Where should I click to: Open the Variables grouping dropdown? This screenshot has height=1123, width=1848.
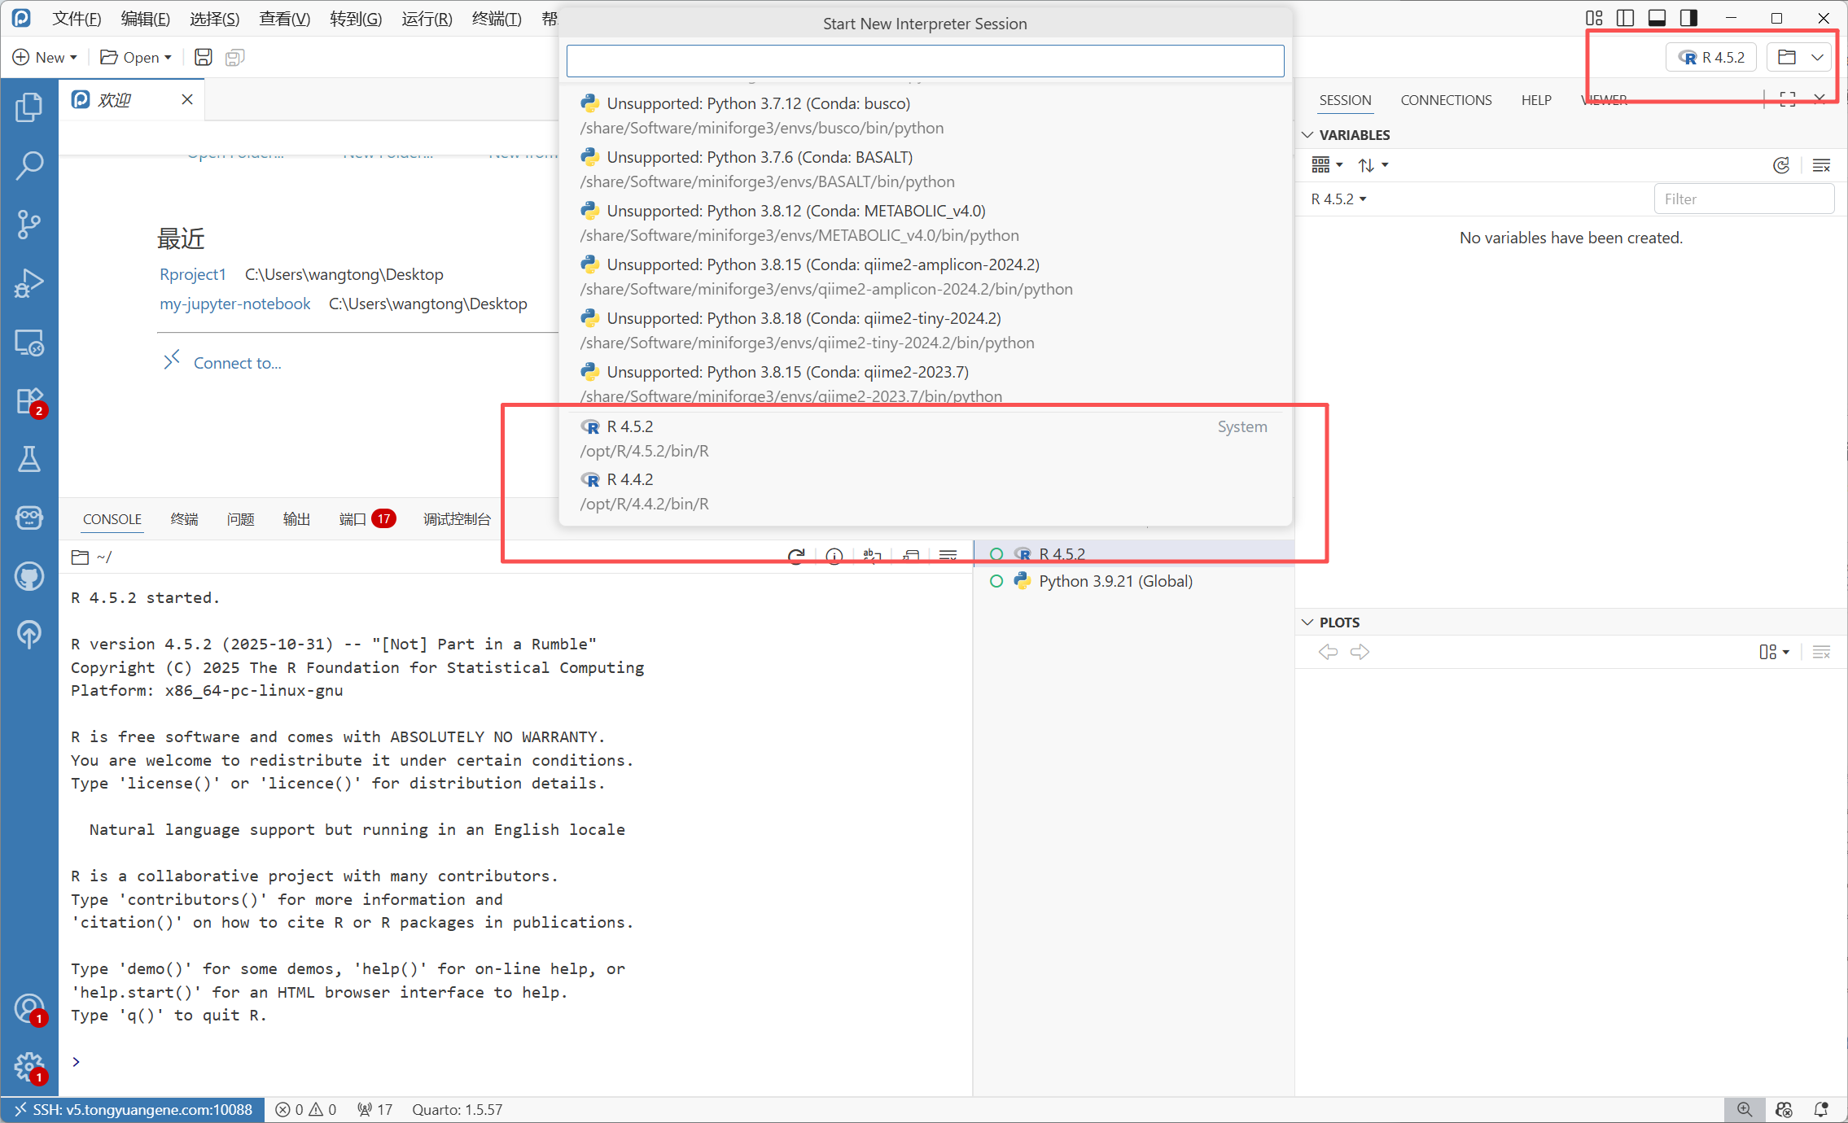1326,165
